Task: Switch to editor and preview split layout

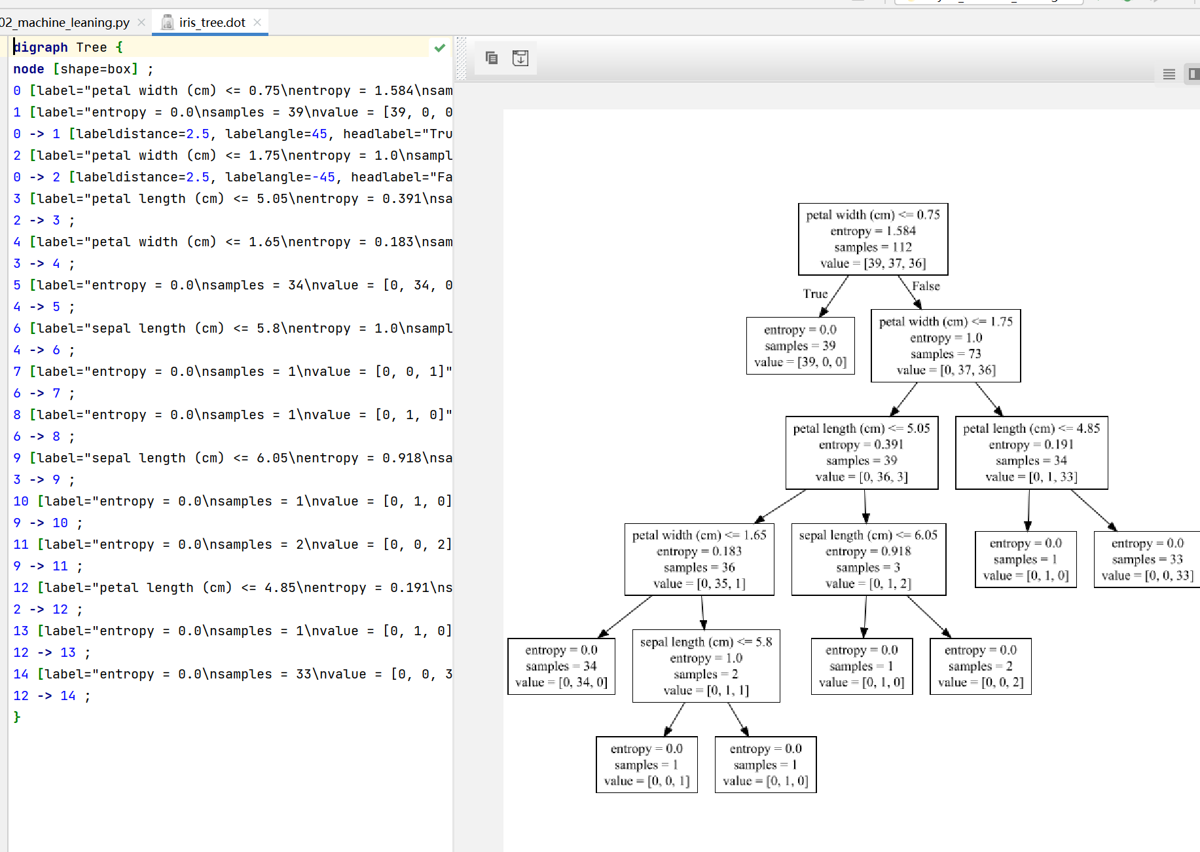Action: click(x=1193, y=74)
